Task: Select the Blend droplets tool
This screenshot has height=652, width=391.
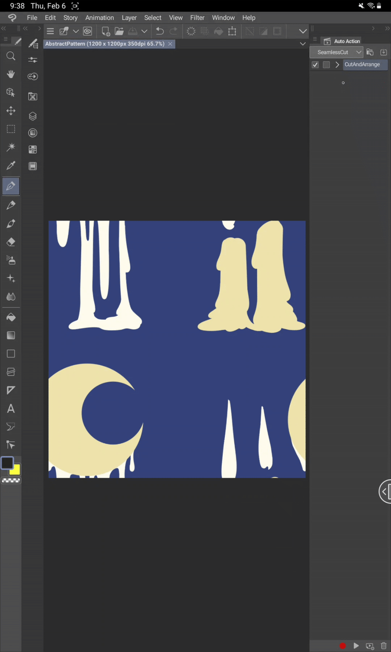Action: 11,296
